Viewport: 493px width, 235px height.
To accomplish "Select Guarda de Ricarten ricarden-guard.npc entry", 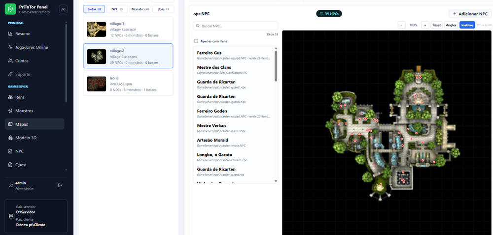I will pyautogui.click(x=234, y=172).
